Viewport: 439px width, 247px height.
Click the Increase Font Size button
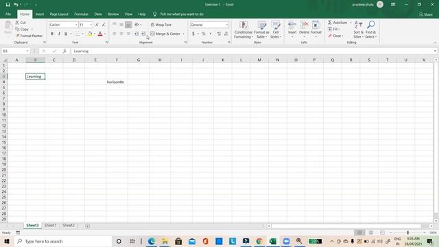click(97, 25)
